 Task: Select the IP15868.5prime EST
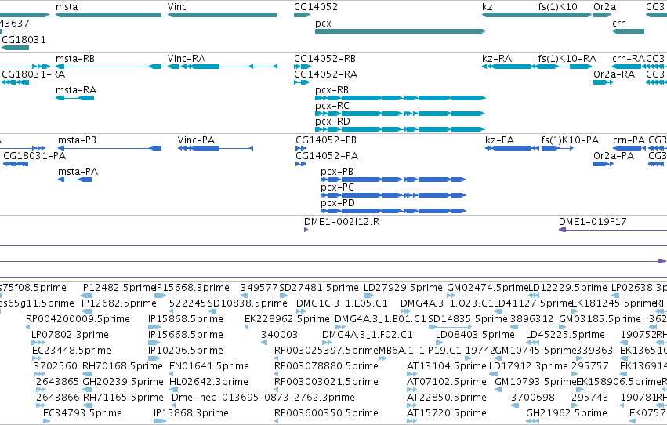click(x=154, y=327)
